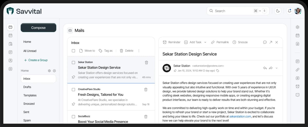Open the Inbox three-dot more options menu
Screen dimensions: 308x127
[x=139, y=51]
